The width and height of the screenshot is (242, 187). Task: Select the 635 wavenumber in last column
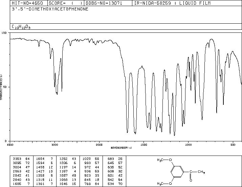point(111,167)
